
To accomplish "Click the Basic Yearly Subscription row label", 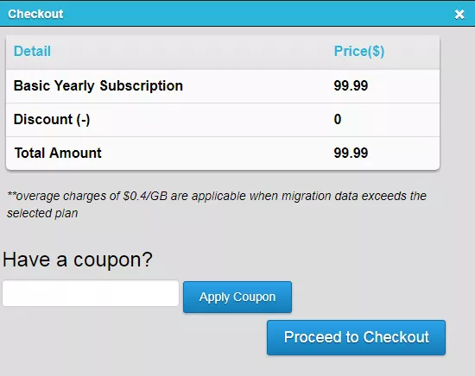I will [x=98, y=86].
